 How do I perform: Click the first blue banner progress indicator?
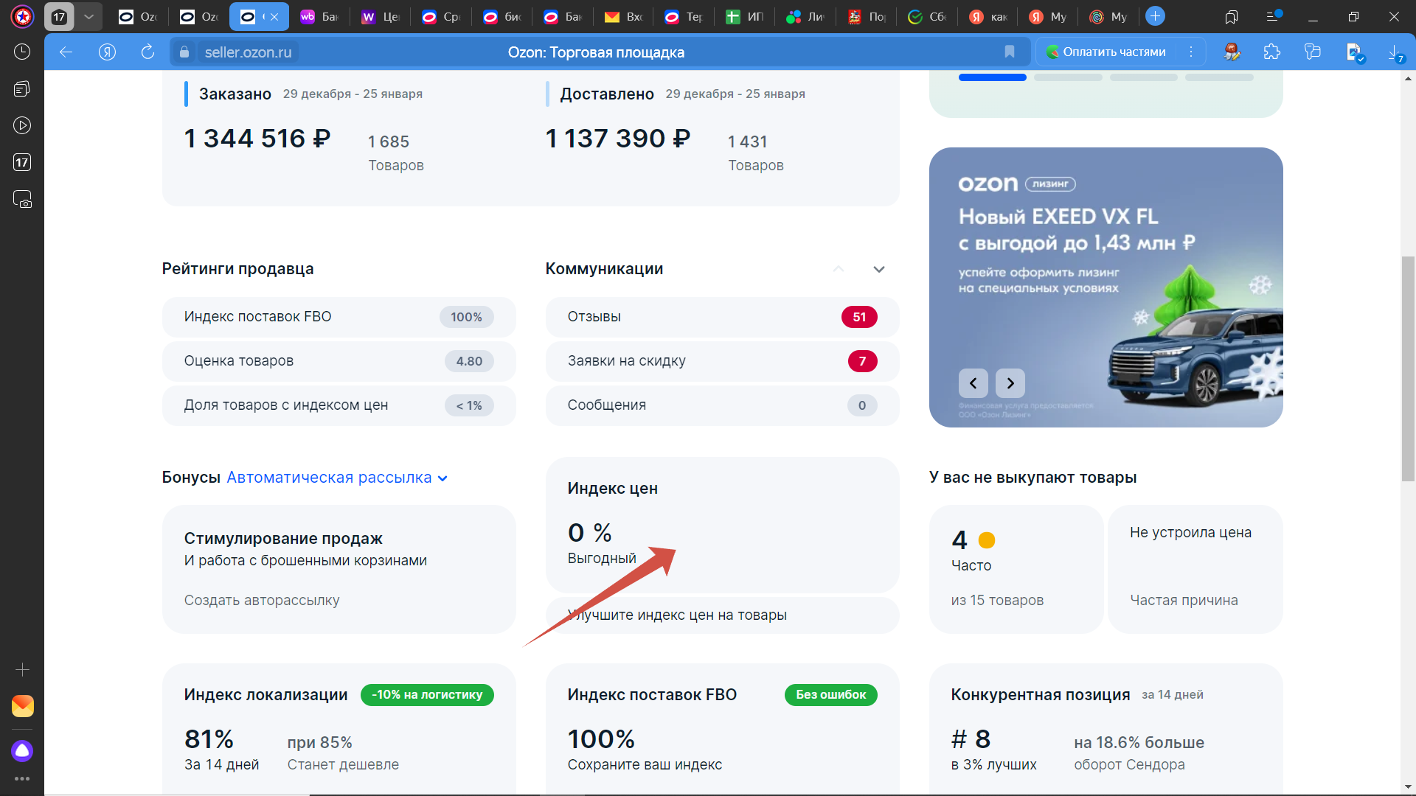992,77
